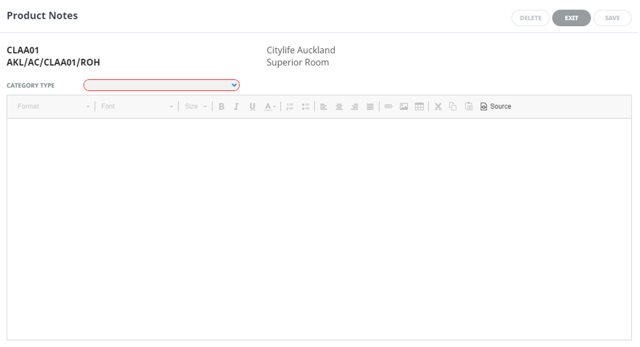Insert a hyperlink
The width and height of the screenshot is (640, 347).
[388, 106]
